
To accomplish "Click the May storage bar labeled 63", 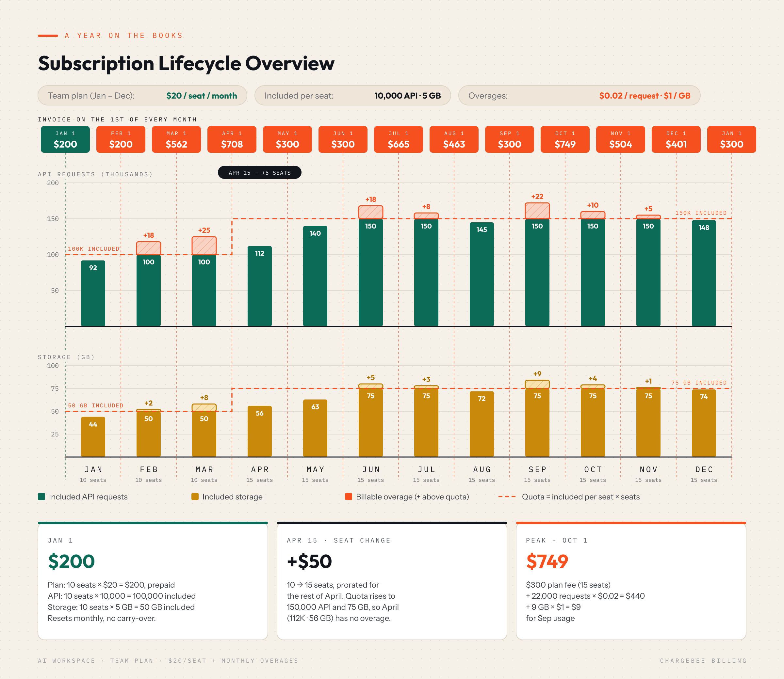I will click(x=315, y=428).
